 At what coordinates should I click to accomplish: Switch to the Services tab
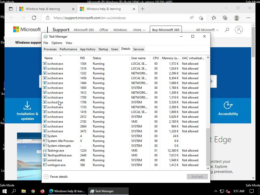[139, 49]
